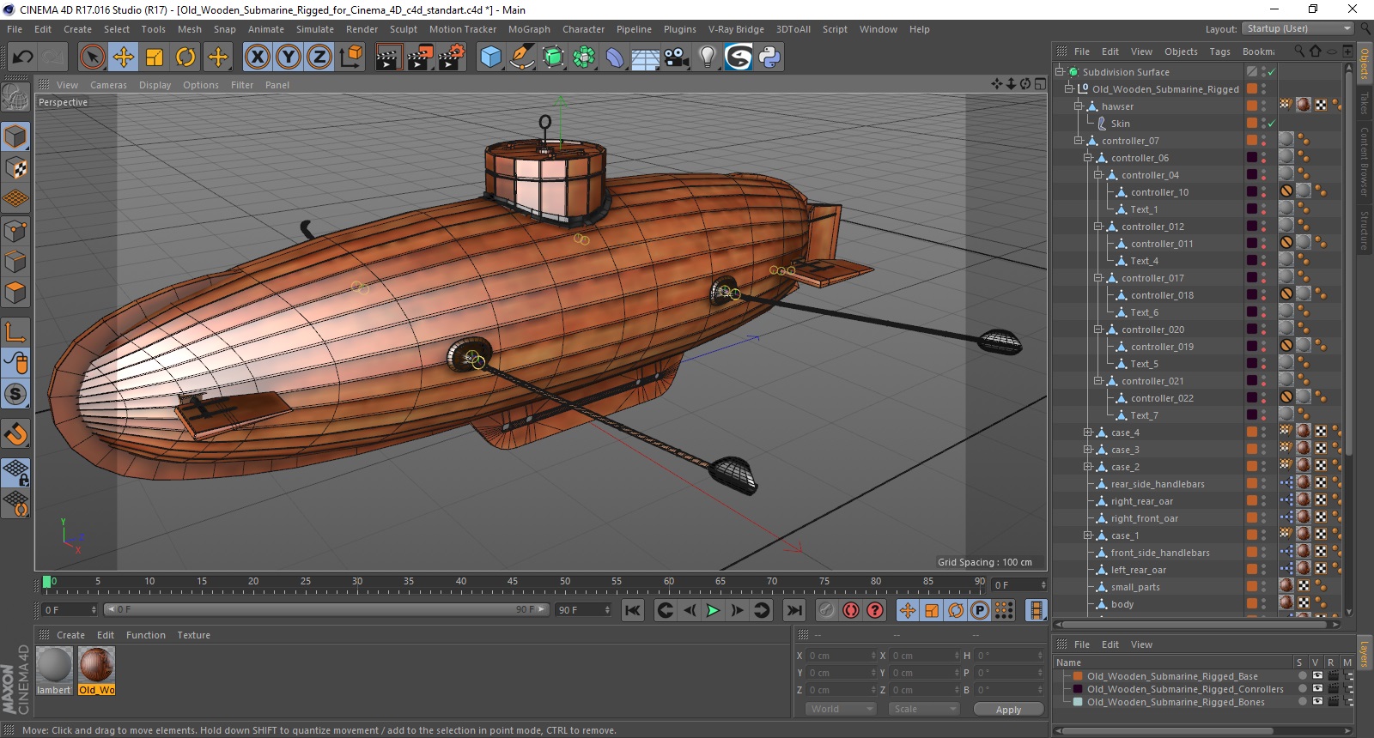Open Scale mode dropdown
Screen dimensions: 1374x738
pyautogui.click(x=925, y=709)
